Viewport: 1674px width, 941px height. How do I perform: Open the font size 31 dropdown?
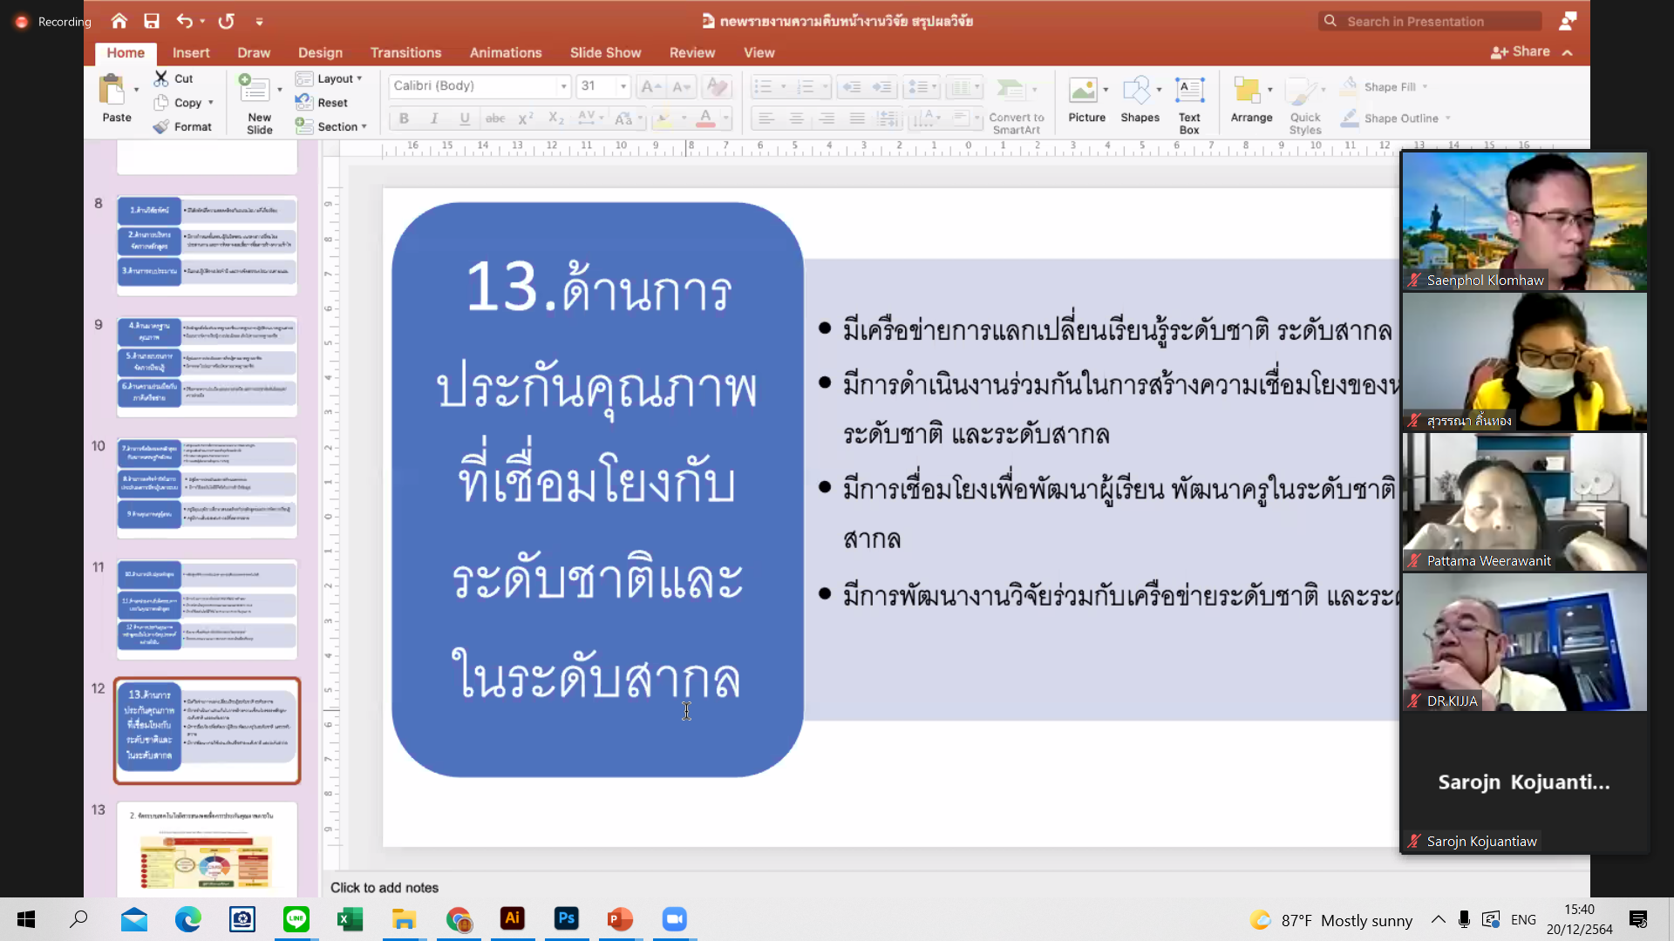(x=623, y=86)
